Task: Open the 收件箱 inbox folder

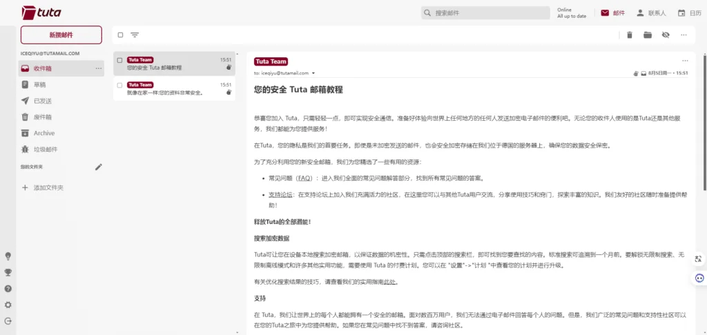Action: click(x=61, y=68)
